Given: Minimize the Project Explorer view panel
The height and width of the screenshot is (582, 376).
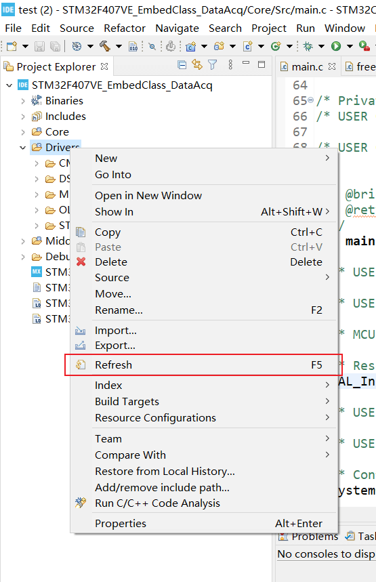Looking at the screenshot, I should (246, 64).
